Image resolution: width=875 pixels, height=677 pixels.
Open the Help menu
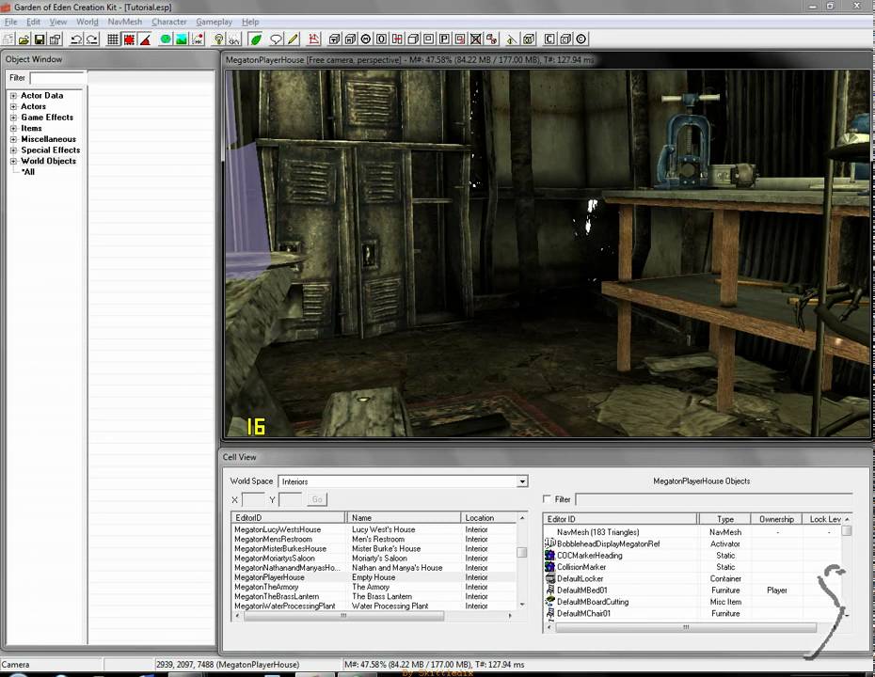[x=250, y=22]
